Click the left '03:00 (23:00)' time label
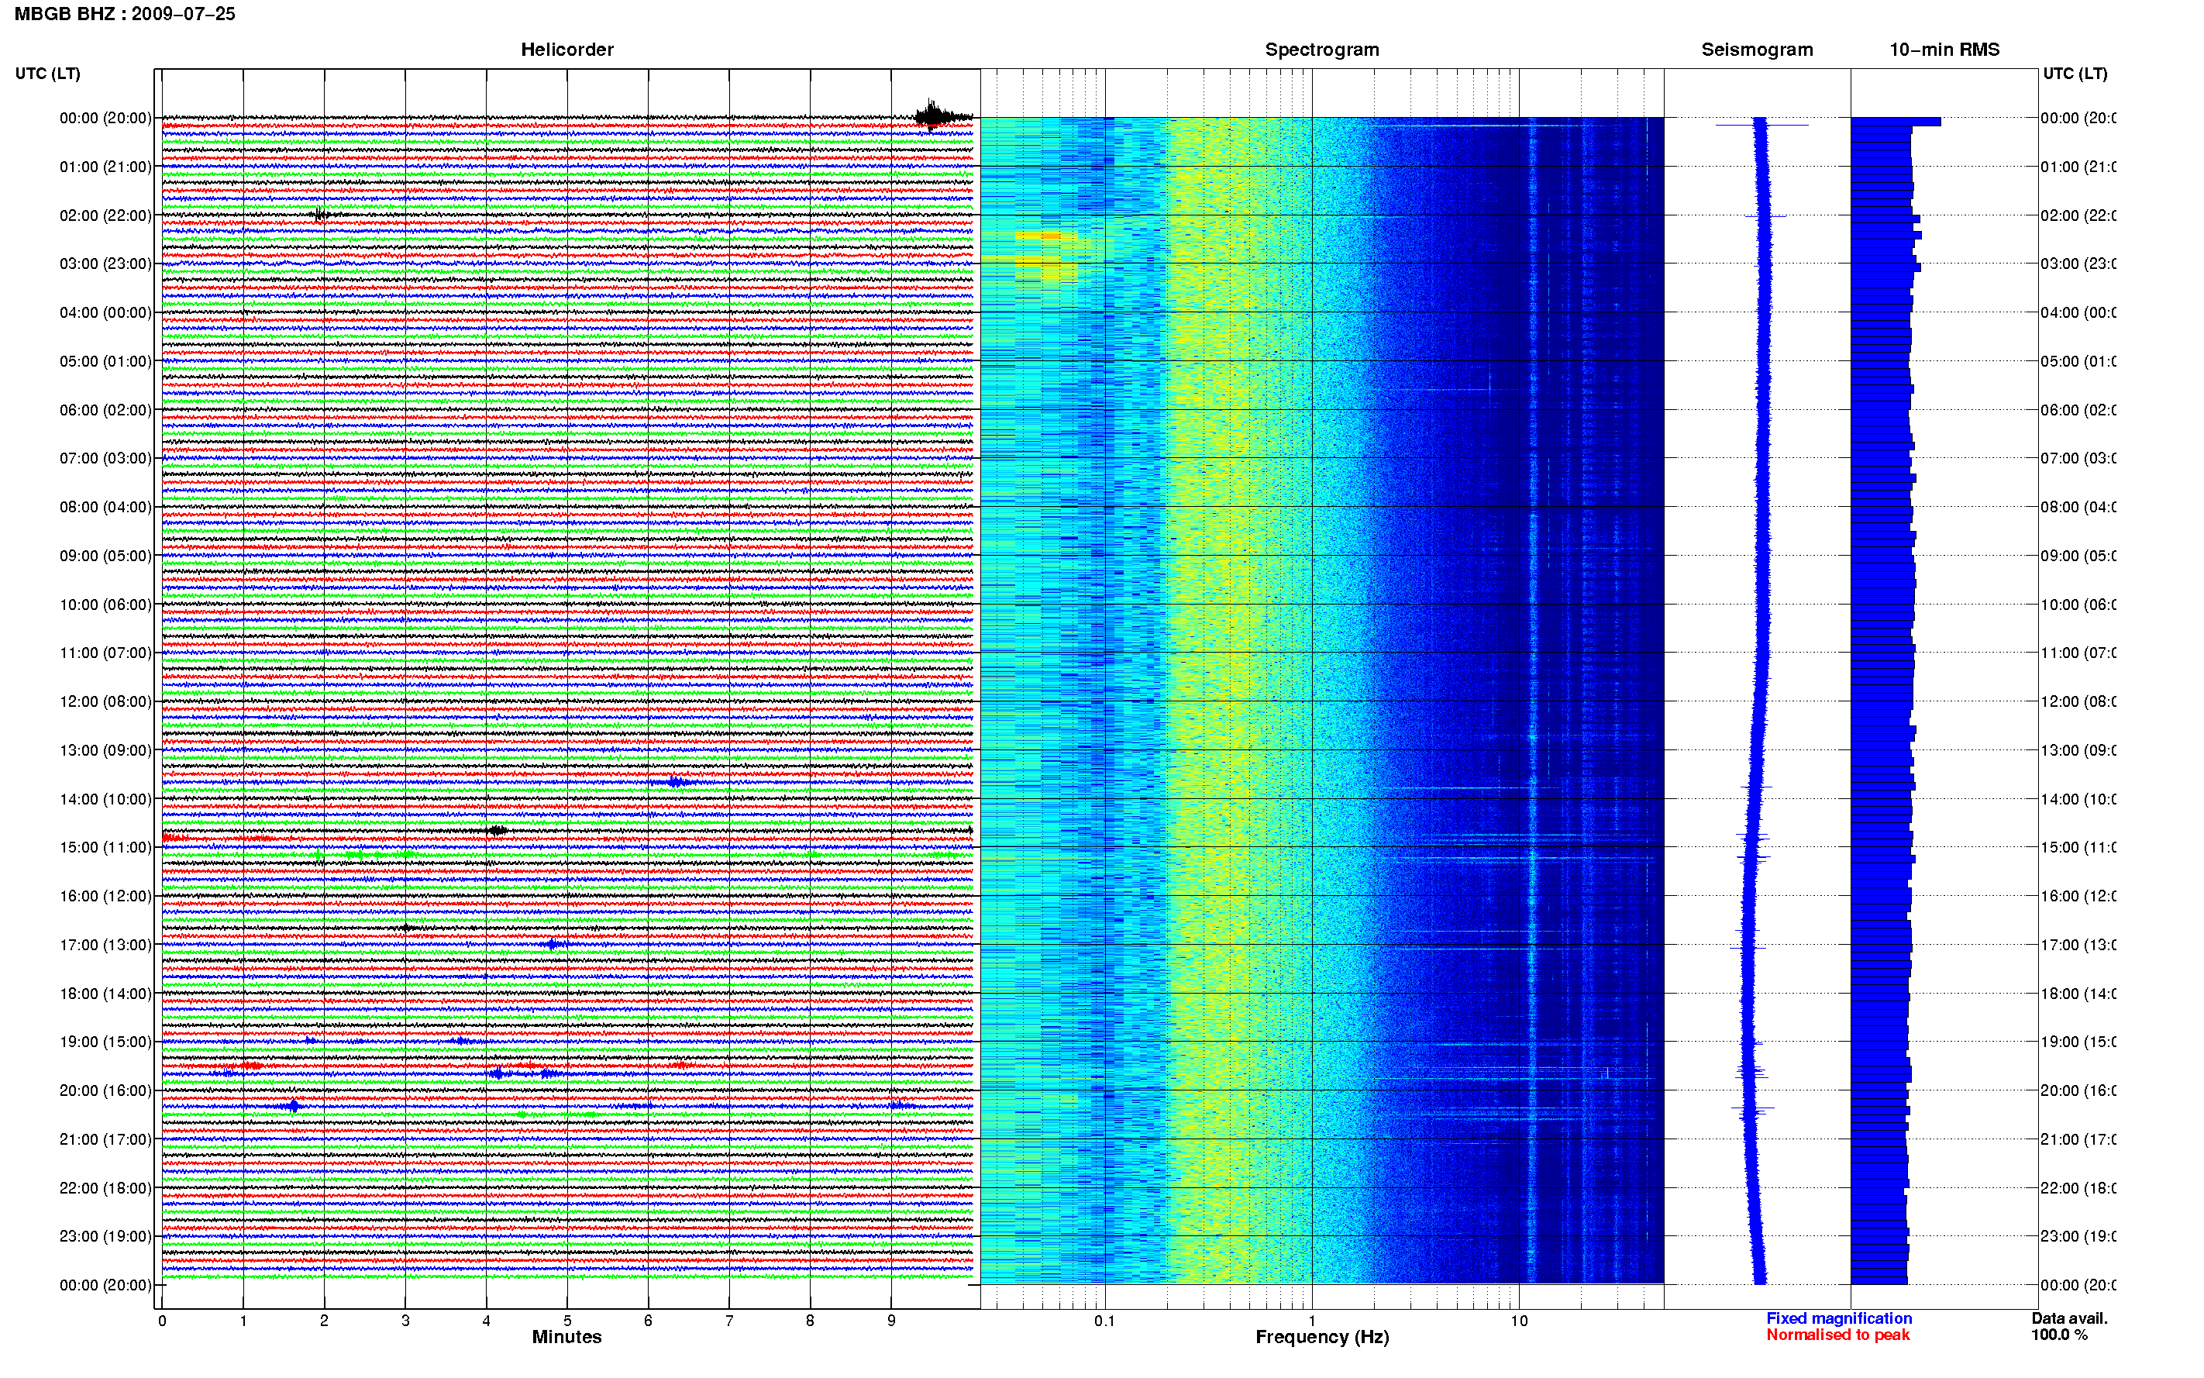The image size is (2204, 1378). coord(105,264)
